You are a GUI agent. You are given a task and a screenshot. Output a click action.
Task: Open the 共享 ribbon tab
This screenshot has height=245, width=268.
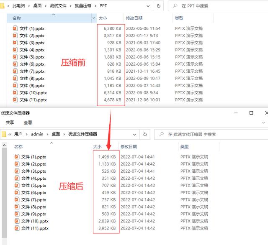10,122
